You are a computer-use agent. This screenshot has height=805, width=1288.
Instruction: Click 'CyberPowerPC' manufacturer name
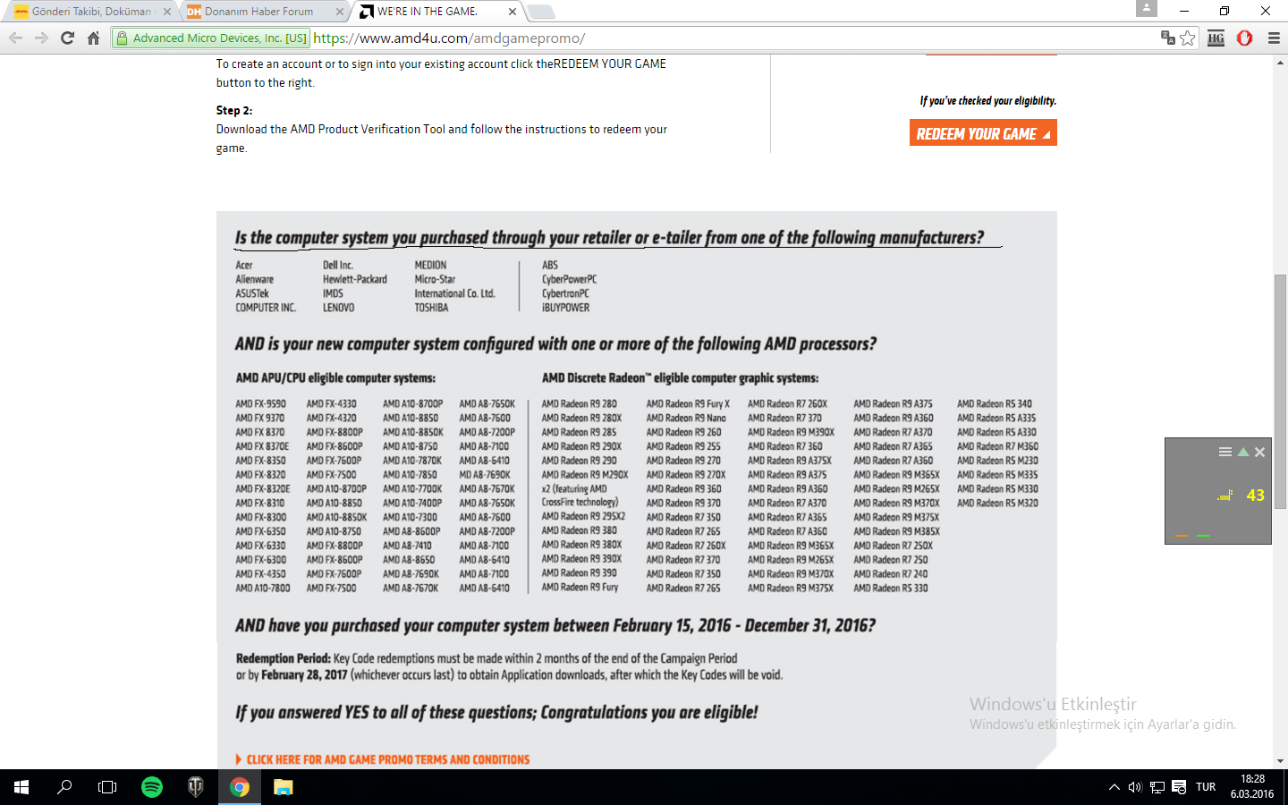click(x=569, y=279)
